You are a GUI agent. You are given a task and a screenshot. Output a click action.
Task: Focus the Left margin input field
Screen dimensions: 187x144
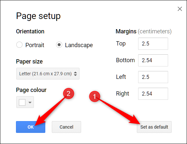coord(153,77)
